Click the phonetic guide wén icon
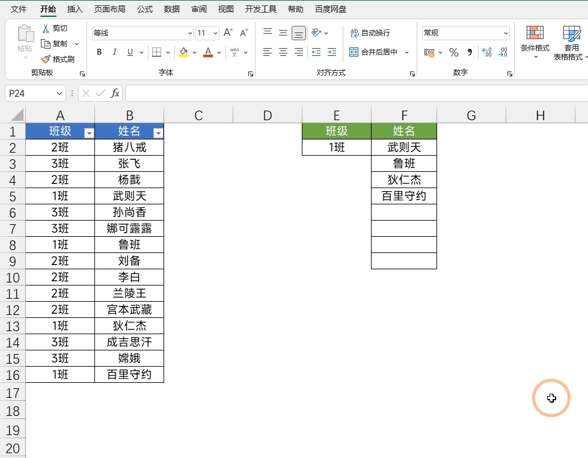Screen dimensions: 588x458 (234, 52)
